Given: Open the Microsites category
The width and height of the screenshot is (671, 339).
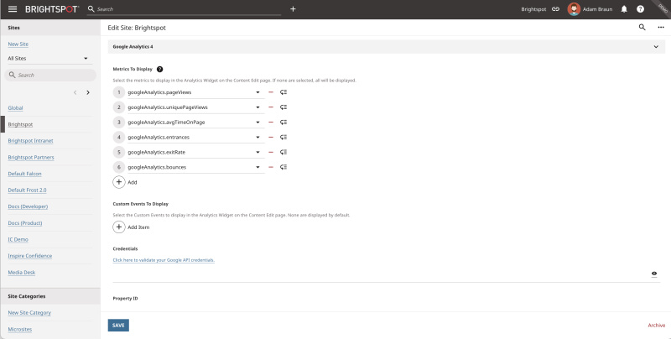Looking at the screenshot, I should (x=19, y=329).
